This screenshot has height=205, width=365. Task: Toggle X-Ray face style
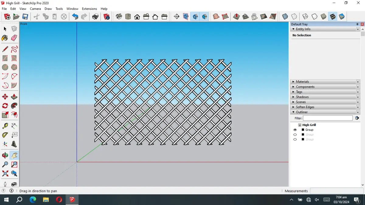click(285, 17)
